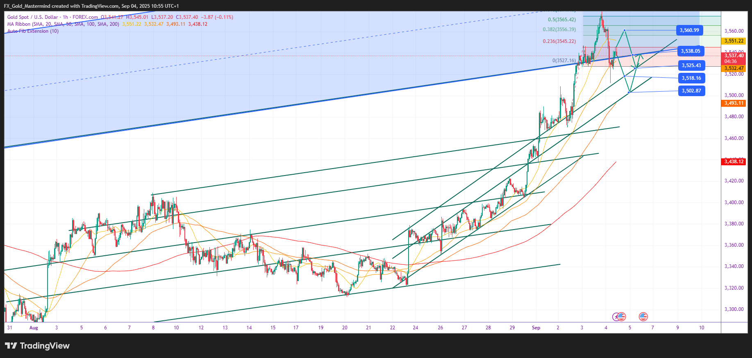Image resolution: width=752 pixels, height=358 pixels.
Task: Click the purple lightning event icon
Action: click(x=616, y=316)
